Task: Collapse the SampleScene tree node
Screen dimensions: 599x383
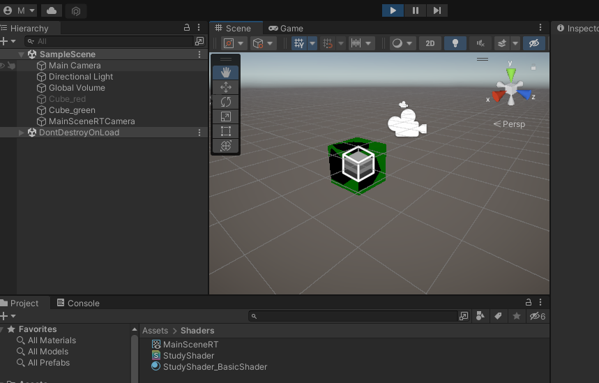Action: coord(21,54)
